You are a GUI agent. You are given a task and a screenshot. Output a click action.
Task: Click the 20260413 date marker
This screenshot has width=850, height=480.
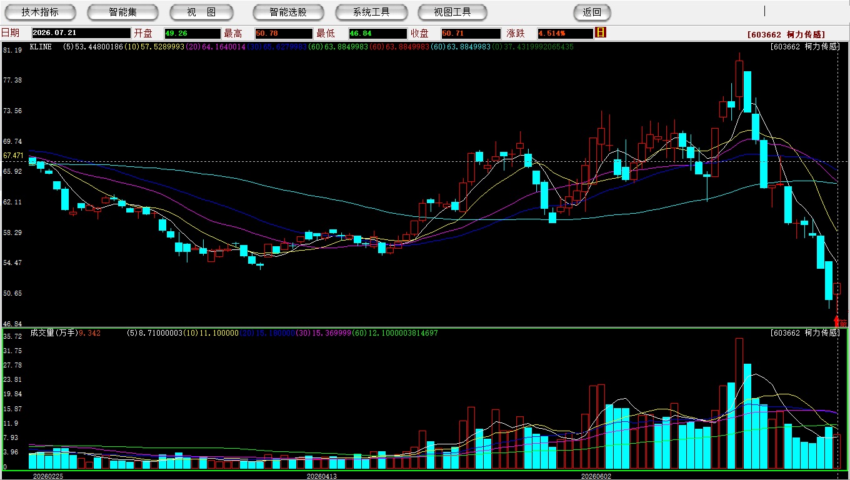point(322,476)
